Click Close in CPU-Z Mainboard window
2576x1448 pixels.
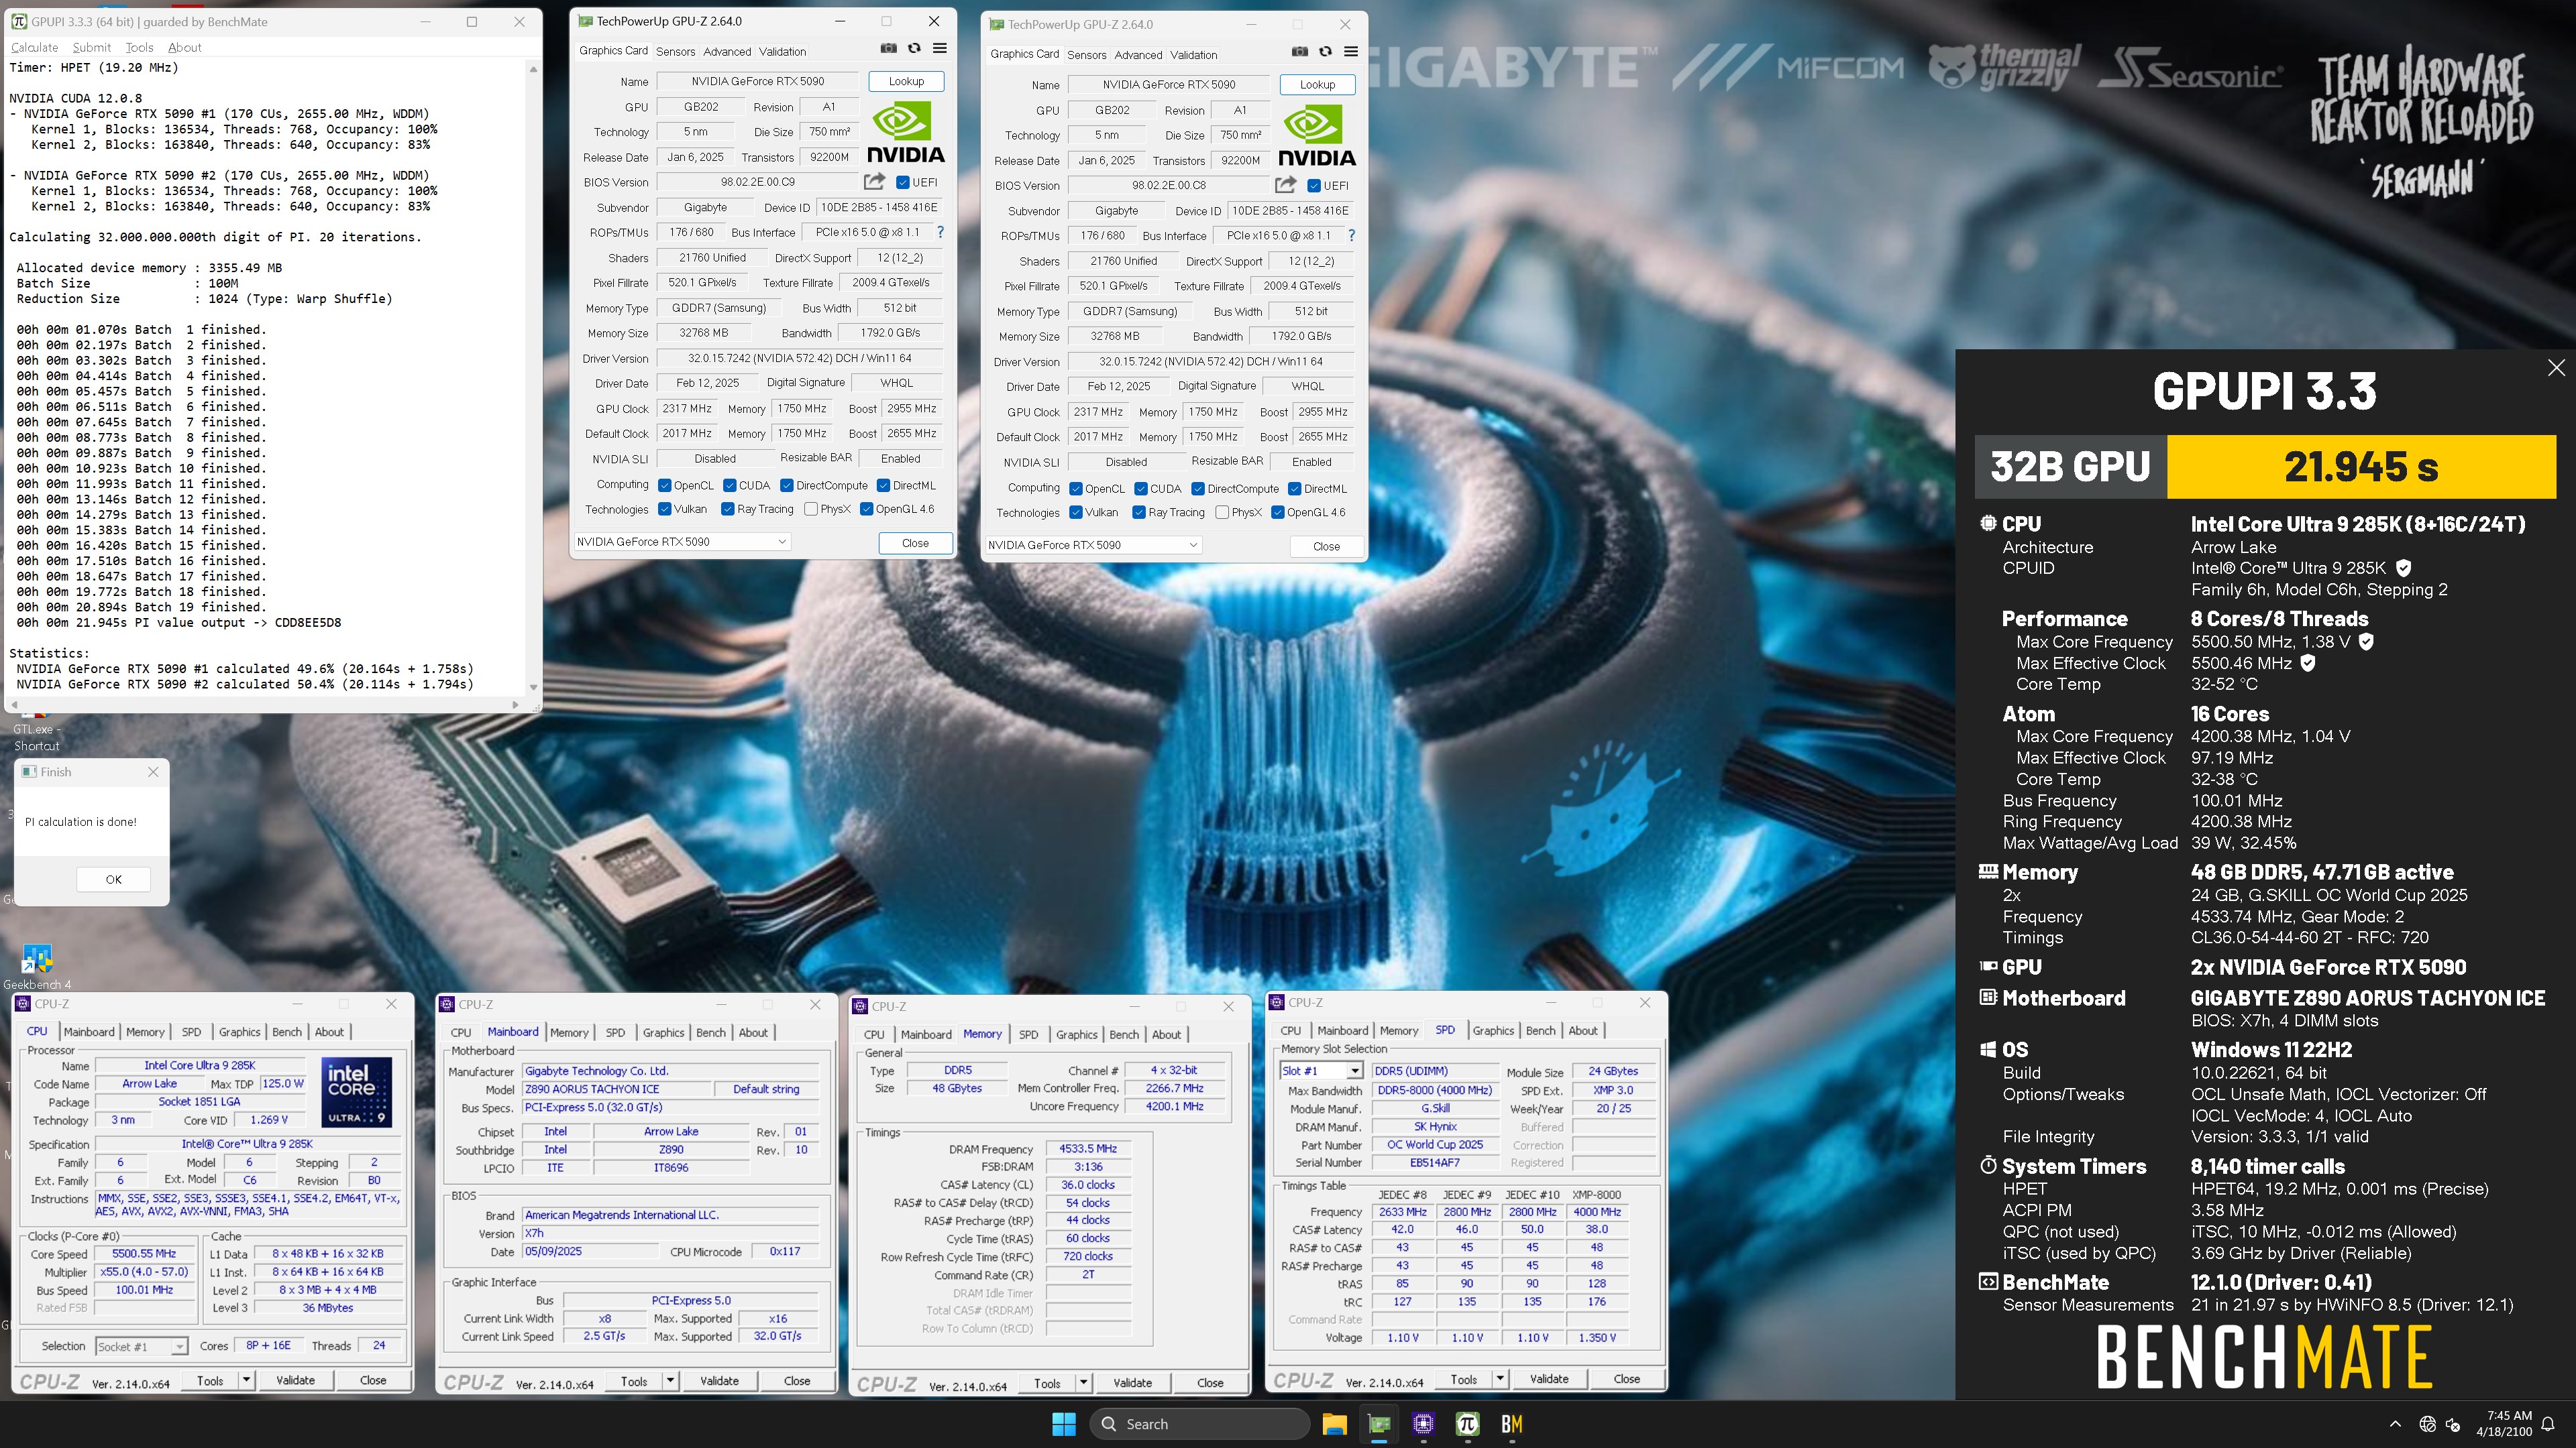click(x=797, y=1381)
